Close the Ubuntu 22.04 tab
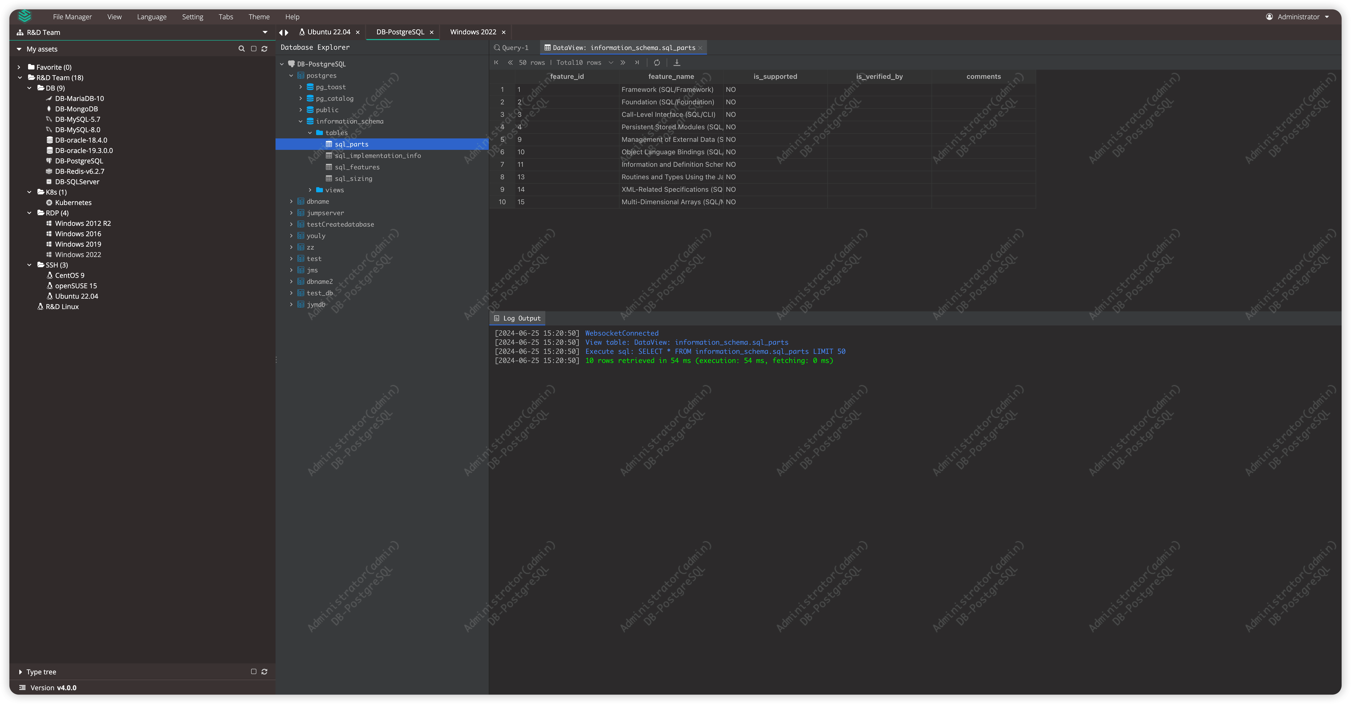 [x=358, y=33]
